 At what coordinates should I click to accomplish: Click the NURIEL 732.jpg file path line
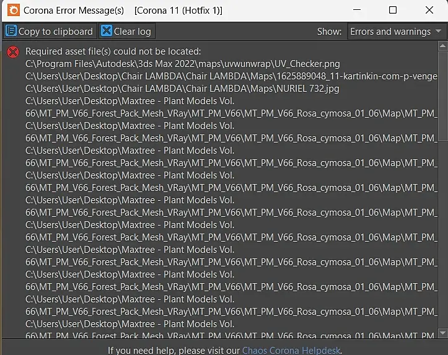click(182, 89)
